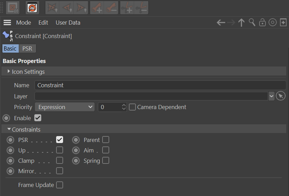289x196 pixels.
Task: Open the Mode menu
Action: click(24, 23)
